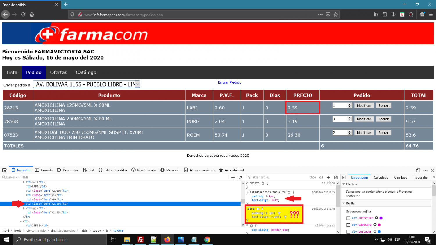
Task: Change the purple grid color for div.contenido
Action: 381,218
